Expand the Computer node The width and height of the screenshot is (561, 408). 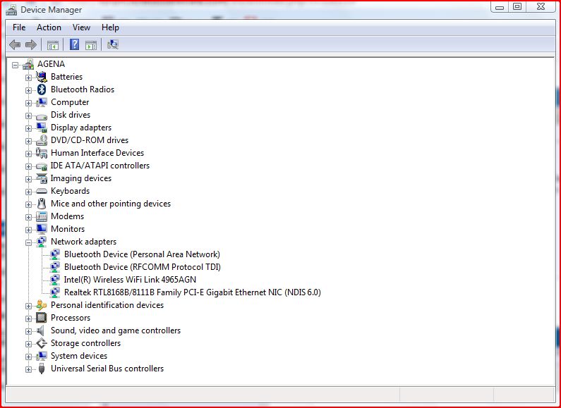point(29,103)
